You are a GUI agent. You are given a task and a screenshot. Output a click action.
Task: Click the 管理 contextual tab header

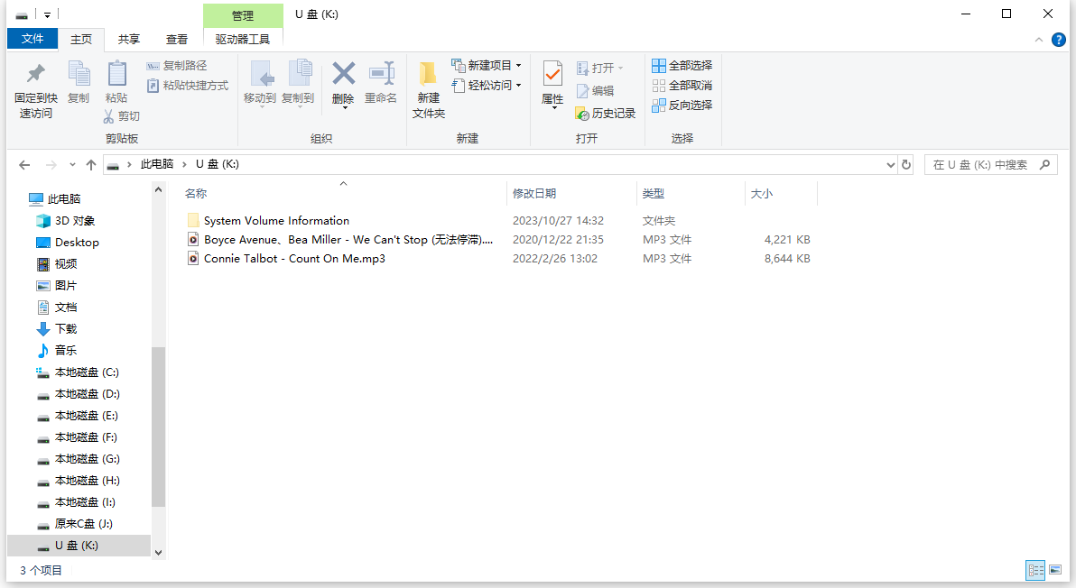pyautogui.click(x=243, y=15)
